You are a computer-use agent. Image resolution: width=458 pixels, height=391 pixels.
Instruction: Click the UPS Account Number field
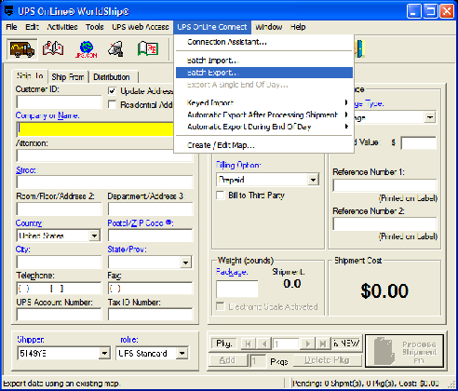[59, 315]
